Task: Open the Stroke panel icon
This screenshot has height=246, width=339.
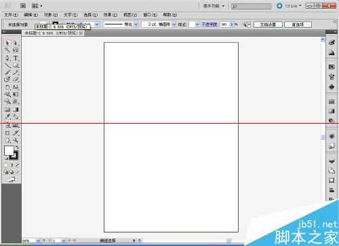Action: 332,101
